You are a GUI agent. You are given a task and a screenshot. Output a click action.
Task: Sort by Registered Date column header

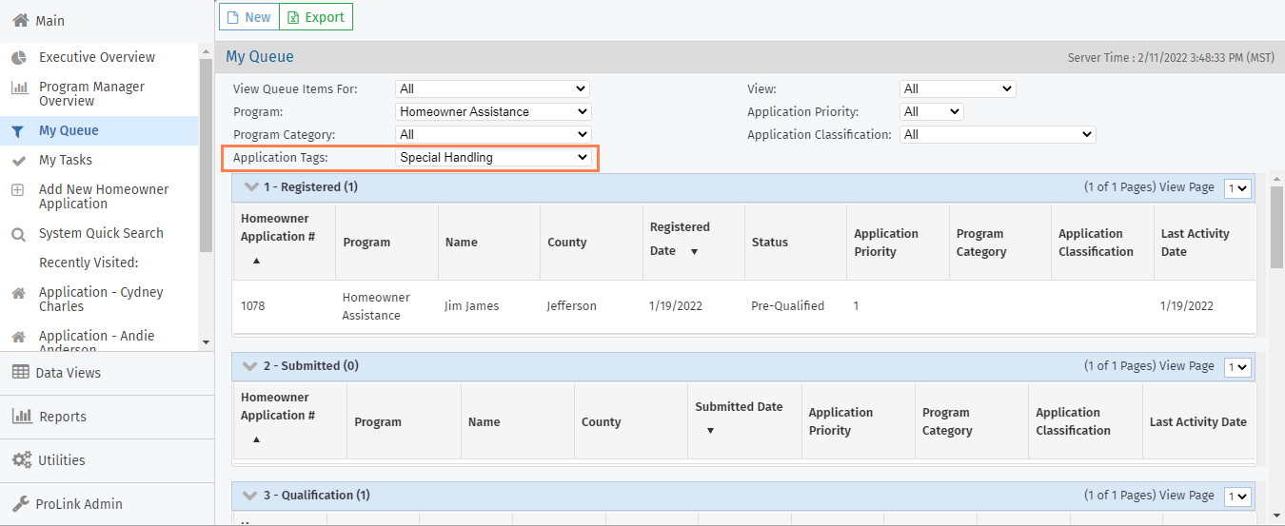[x=680, y=239]
